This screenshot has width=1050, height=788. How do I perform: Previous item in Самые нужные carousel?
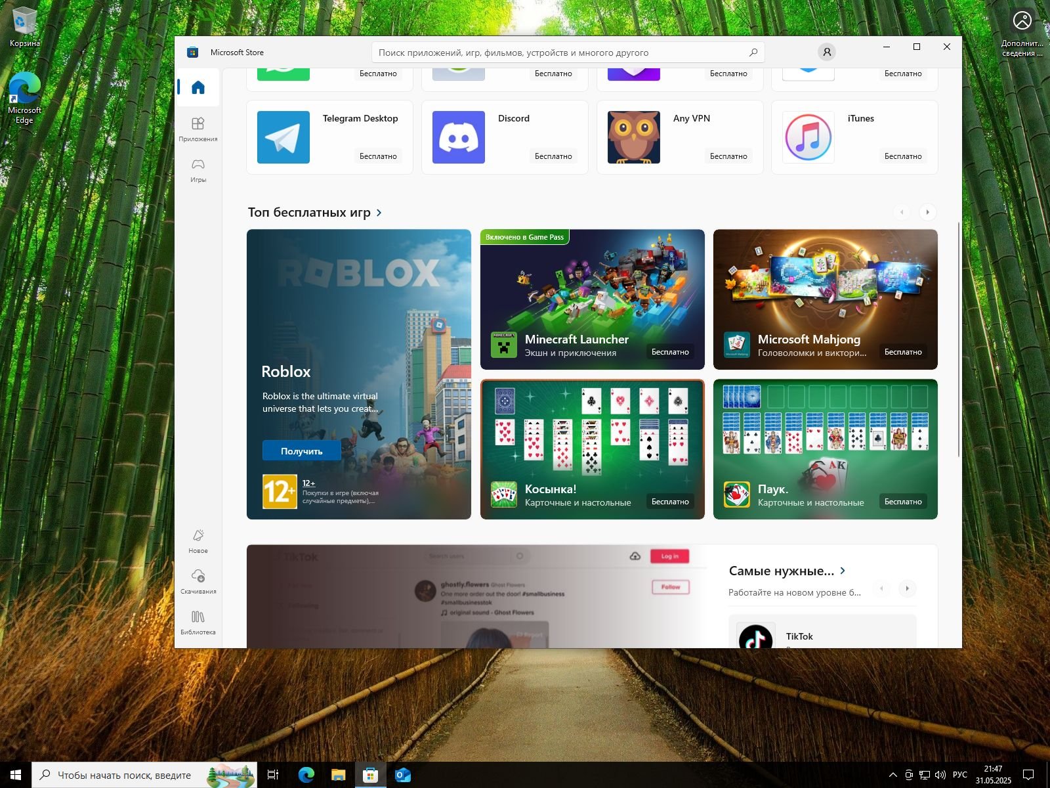tap(881, 588)
